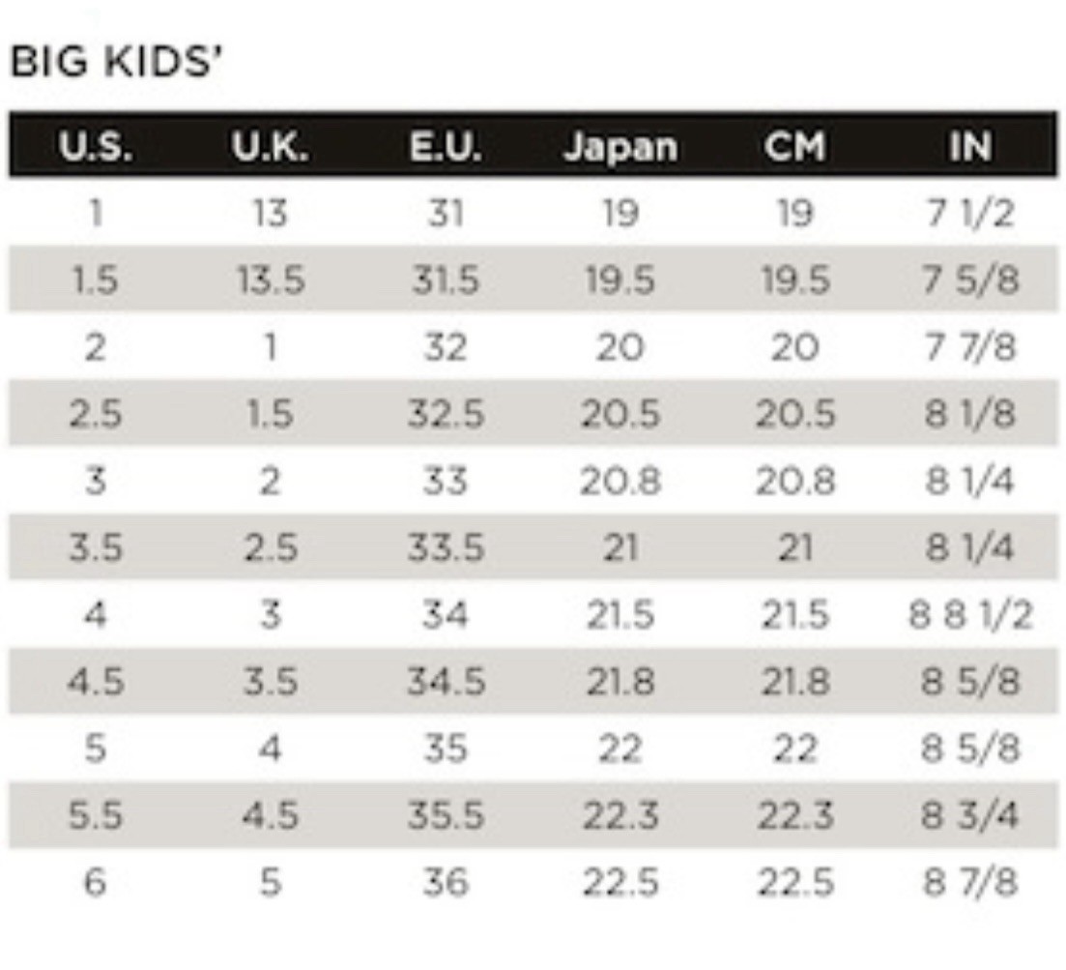Select 20.8 in the Japan column

[x=619, y=481]
